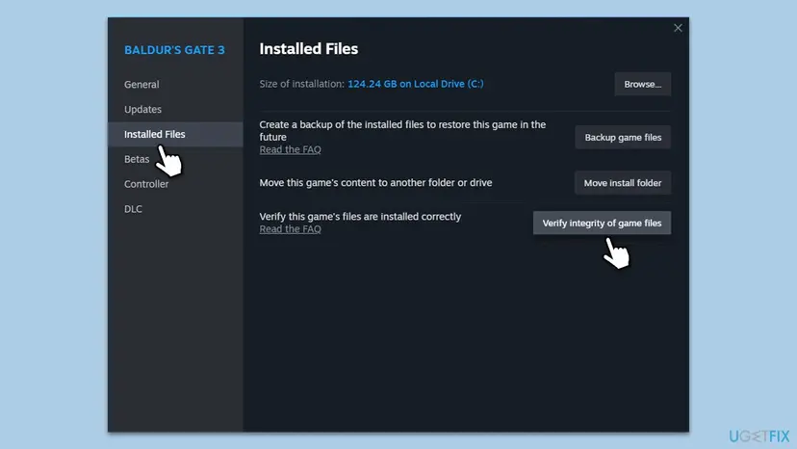Viewport: 797px width, 449px height.
Task: Click 'Create a backup of the installed files' text
Action: [x=402, y=130]
